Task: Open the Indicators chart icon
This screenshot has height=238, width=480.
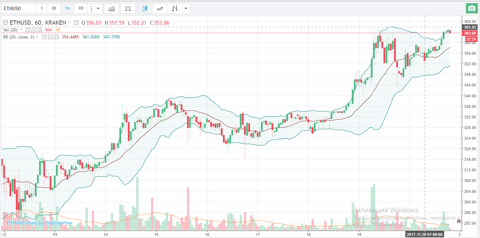Action: (x=111, y=8)
